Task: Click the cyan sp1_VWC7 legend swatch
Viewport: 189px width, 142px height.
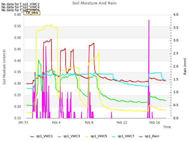Action: tap(113, 136)
